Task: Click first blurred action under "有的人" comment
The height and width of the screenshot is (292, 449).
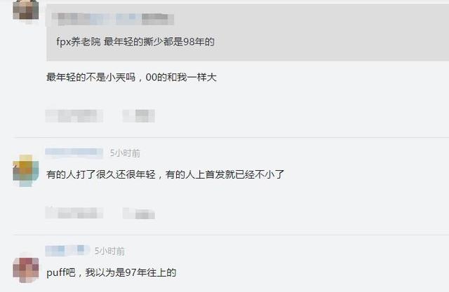Action: point(74,213)
